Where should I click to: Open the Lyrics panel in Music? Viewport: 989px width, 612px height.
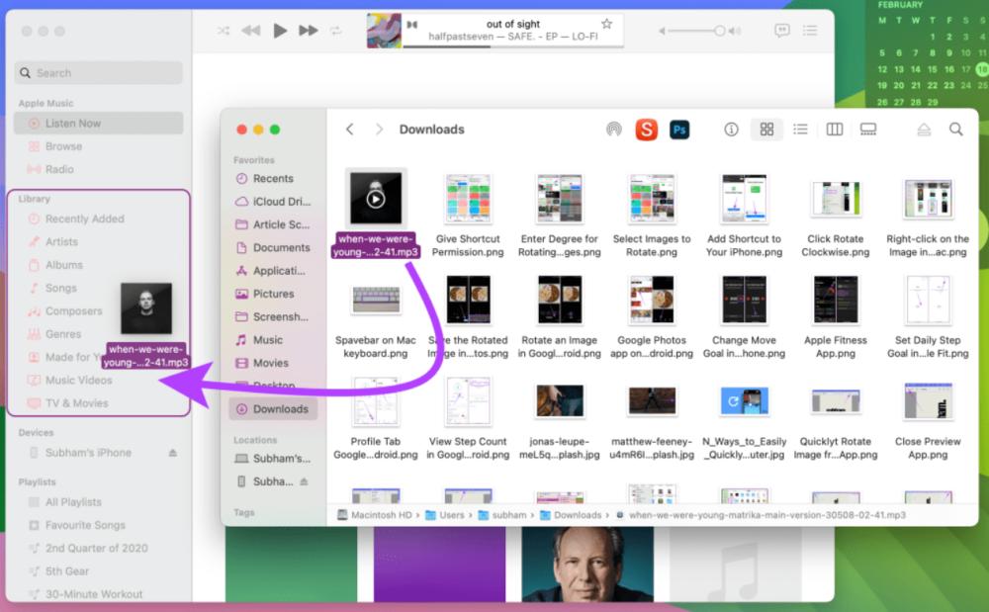[781, 31]
